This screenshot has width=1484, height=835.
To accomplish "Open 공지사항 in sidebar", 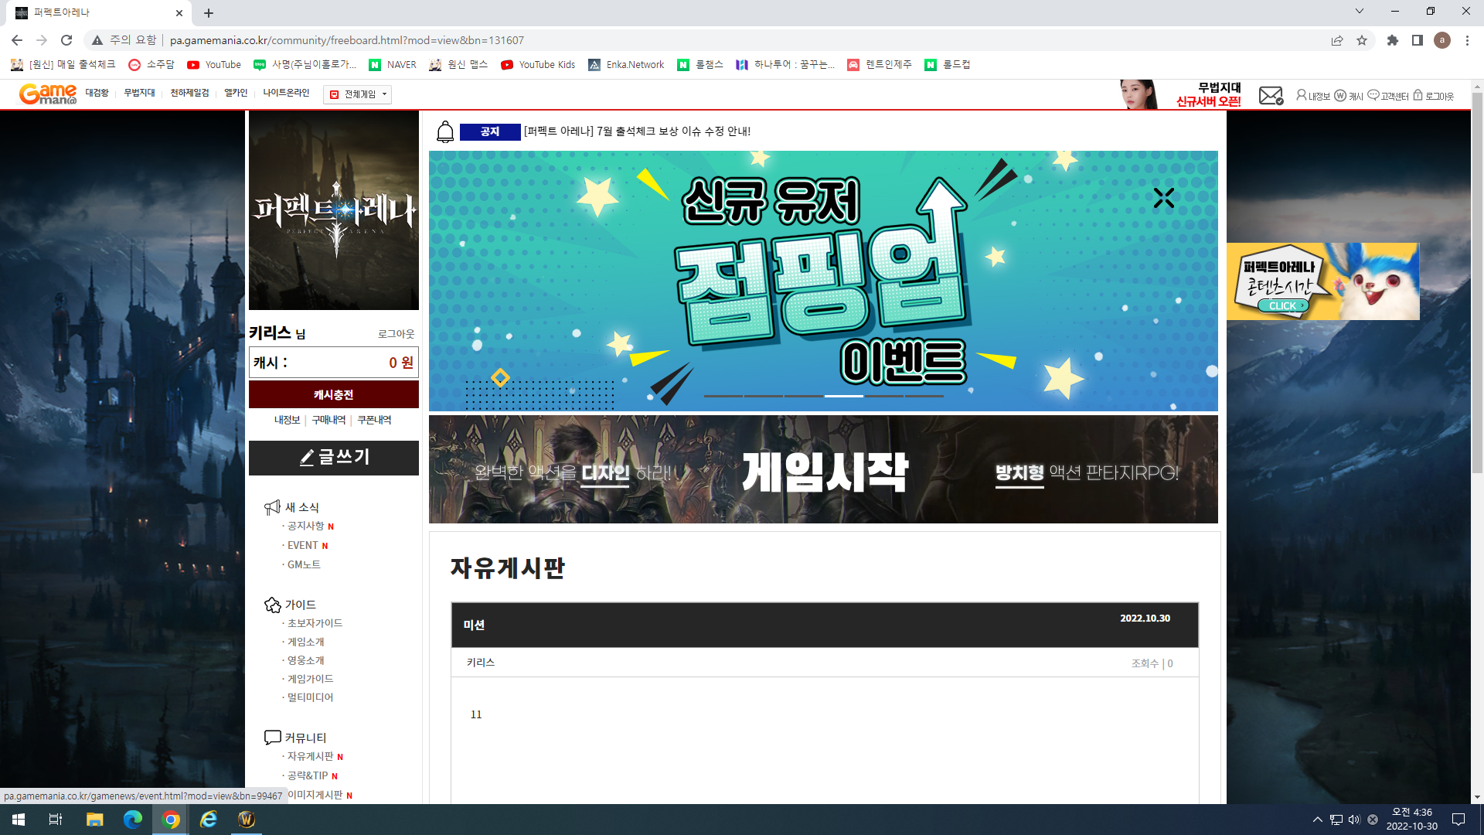I will [306, 526].
